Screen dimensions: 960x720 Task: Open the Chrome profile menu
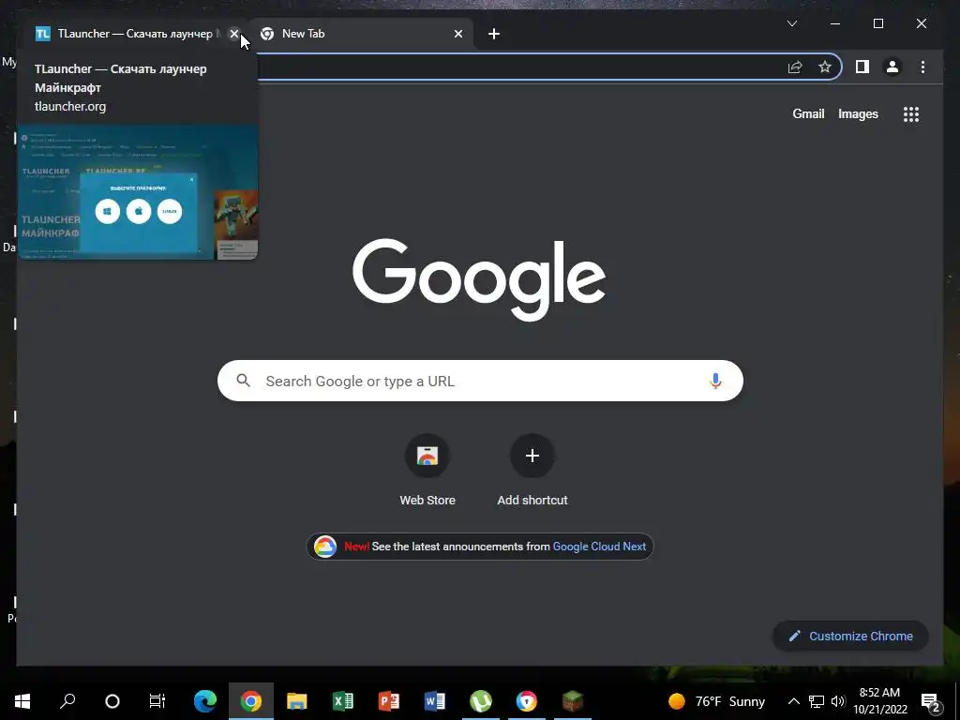click(x=892, y=67)
